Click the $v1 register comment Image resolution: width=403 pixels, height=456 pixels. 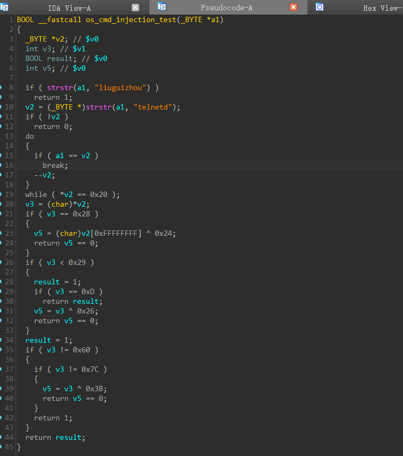79,49
